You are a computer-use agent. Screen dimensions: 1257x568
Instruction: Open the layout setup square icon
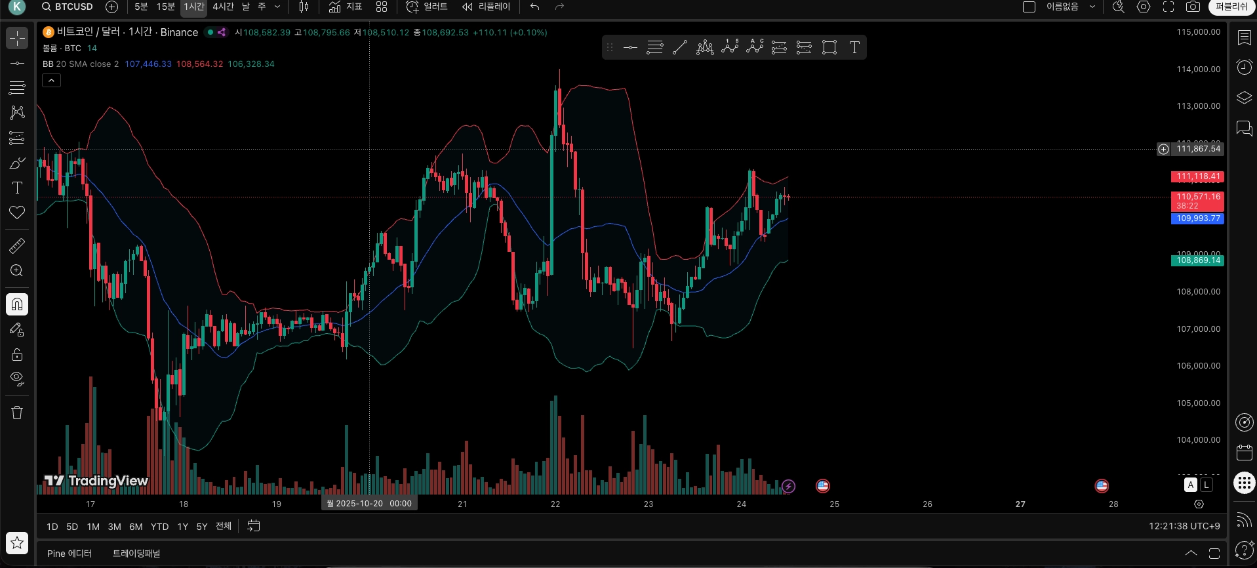coord(1029,7)
